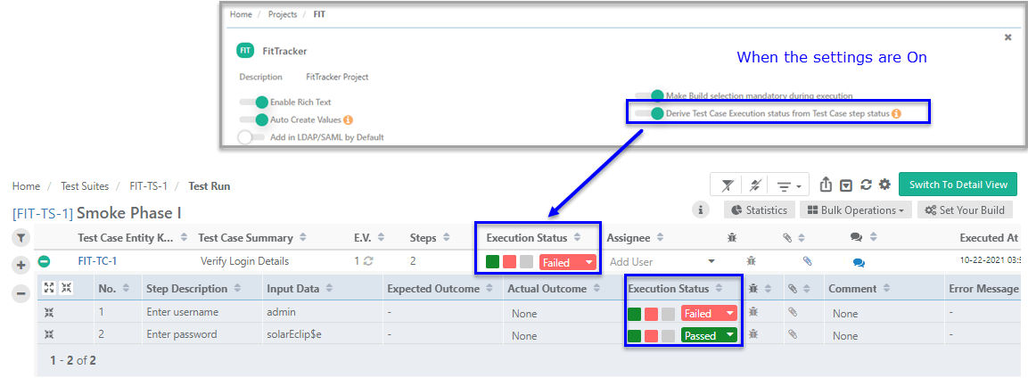Open the Add User assignee dropdown

click(x=662, y=261)
